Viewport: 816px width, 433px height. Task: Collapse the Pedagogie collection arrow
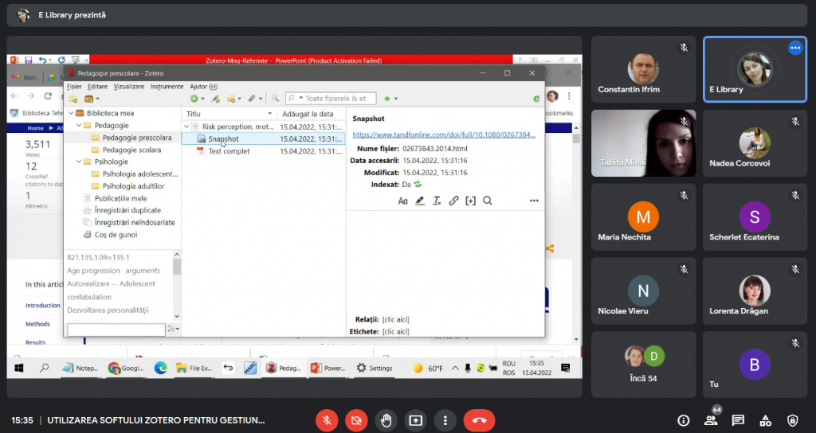click(x=79, y=125)
